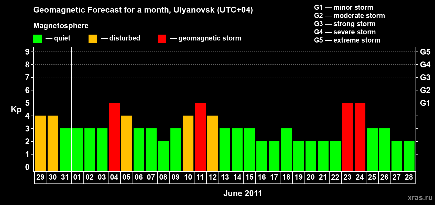The width and height of the screenshot is (435, 205).
Task: Click the G1 label on right axis
Action: [x=425, y=103]
